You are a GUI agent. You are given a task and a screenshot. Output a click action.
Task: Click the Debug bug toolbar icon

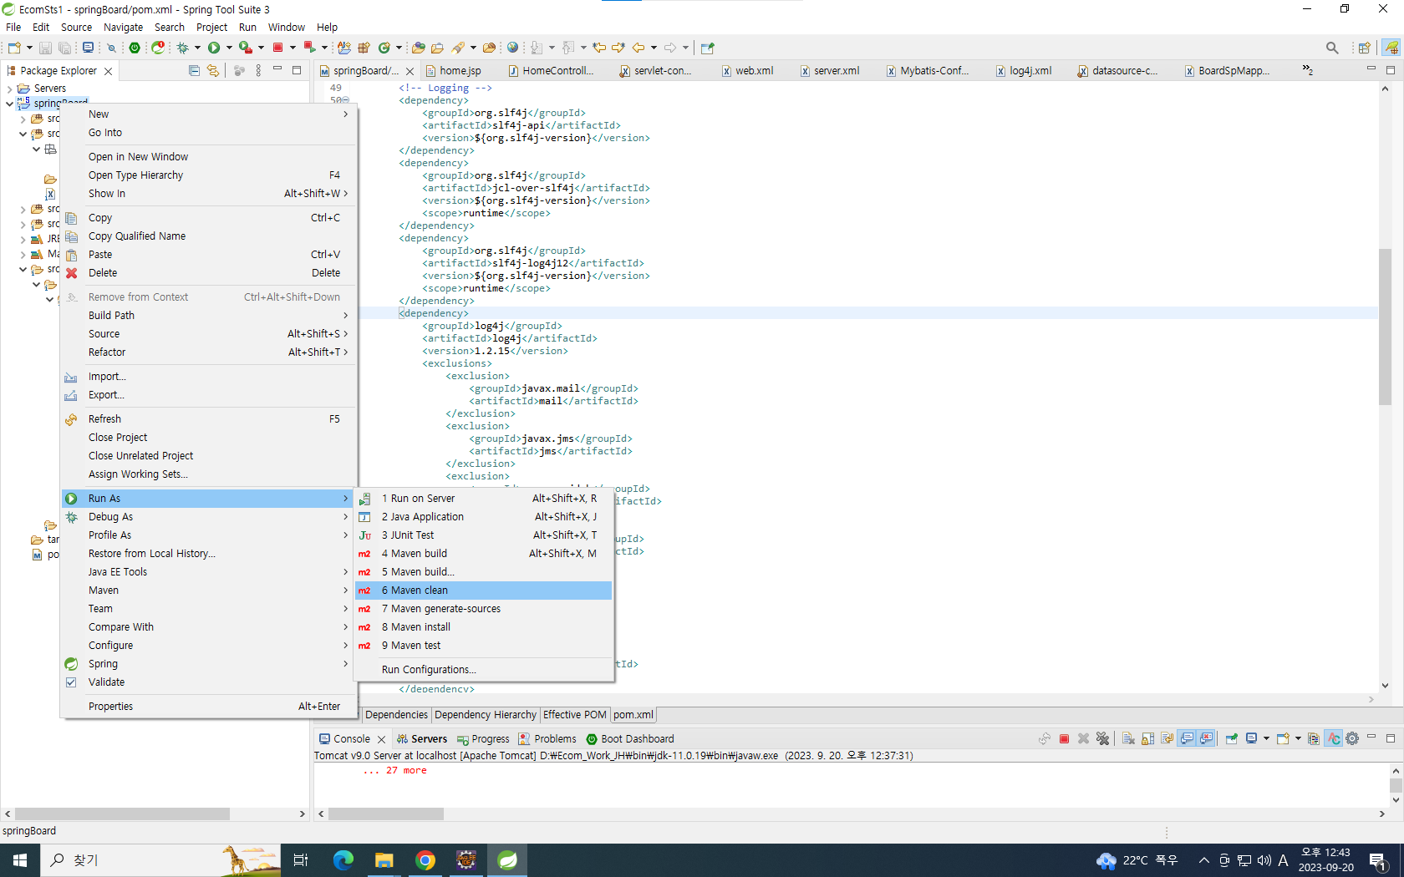click(182, 48)
